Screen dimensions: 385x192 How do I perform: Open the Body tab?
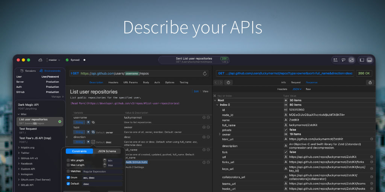146,82
